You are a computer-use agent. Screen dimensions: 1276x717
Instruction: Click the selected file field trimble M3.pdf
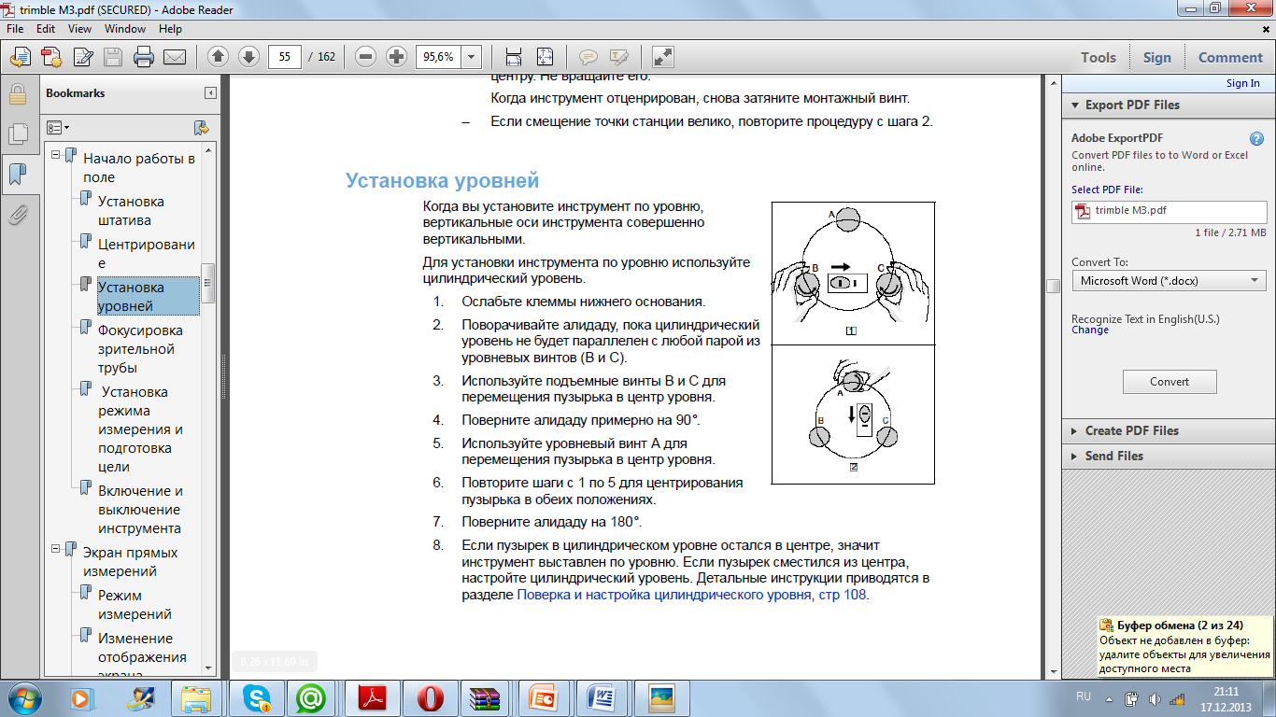(1169, 211)
